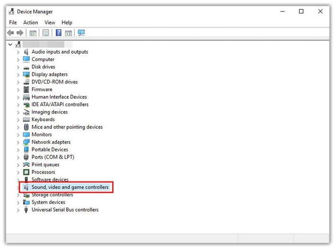The image size is (335, 249).
Task: Click the Disk drives icon
Action: pos(26,68)
